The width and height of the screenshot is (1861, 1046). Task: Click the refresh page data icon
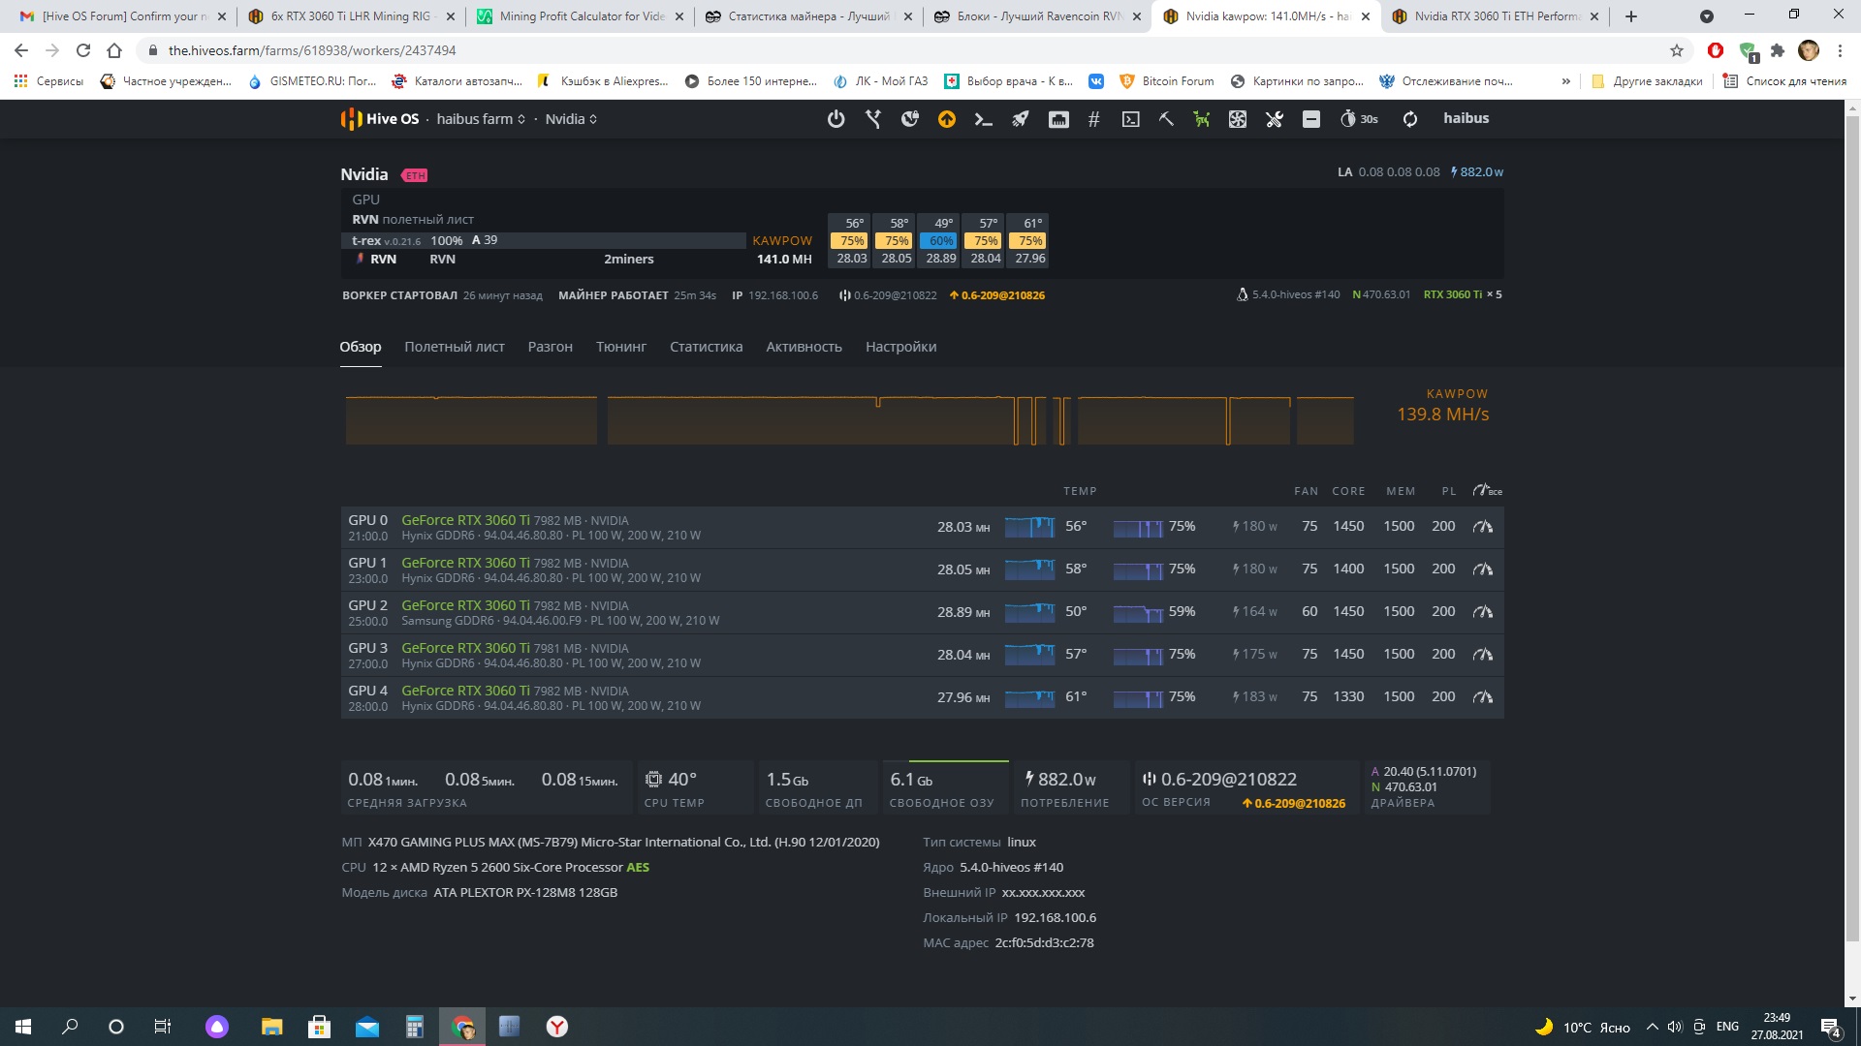pos(1409,119)
